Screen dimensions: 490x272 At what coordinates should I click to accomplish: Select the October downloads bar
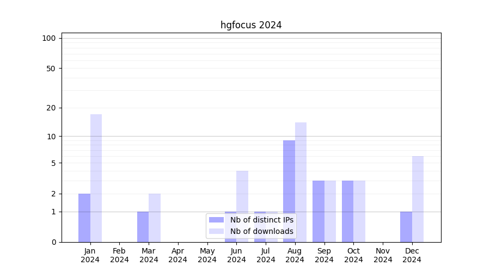[359, 211]
